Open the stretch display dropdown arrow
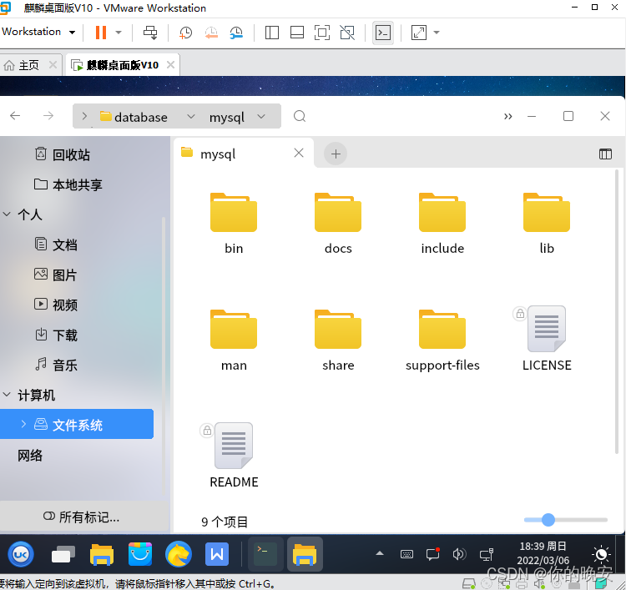This screenshot has height=590, width=626. coord(437,33)
